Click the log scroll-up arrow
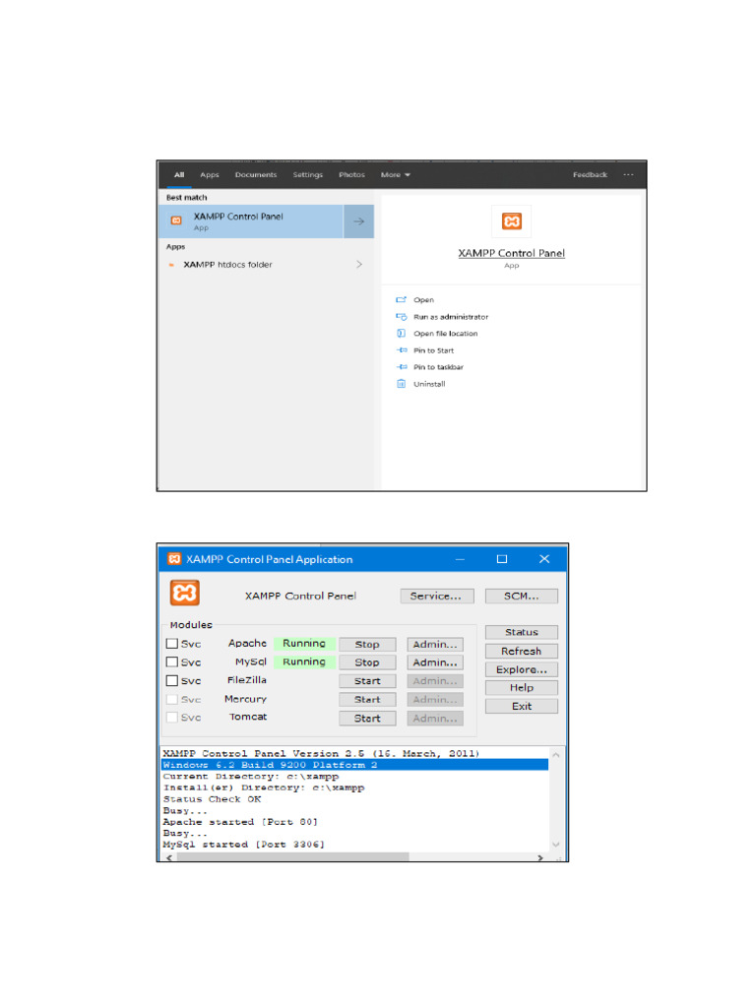This screenshot has height=1008, width=756. pyautogui.click(x=556, y=755)
